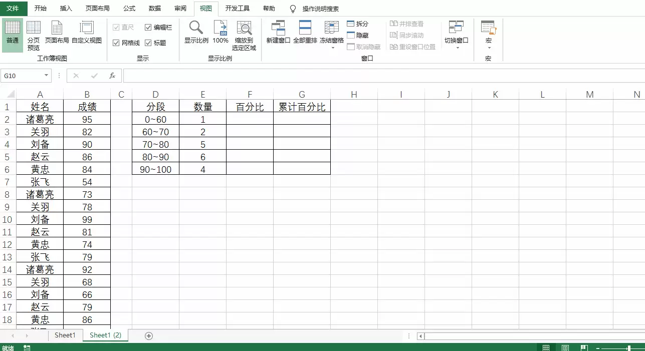
Task: Click the 操作说明搜索 search box
Action: [x=321, y=9]
